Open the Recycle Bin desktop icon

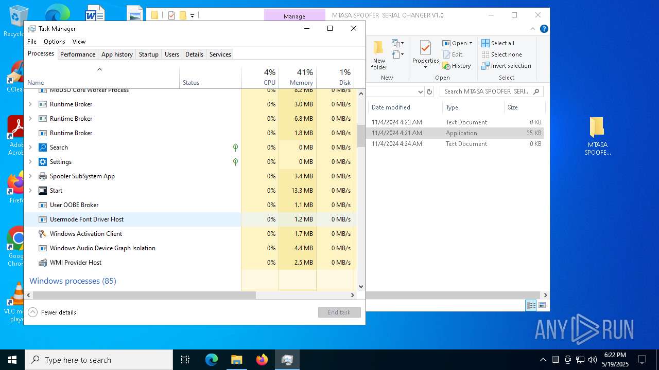[x=19, y=21]
